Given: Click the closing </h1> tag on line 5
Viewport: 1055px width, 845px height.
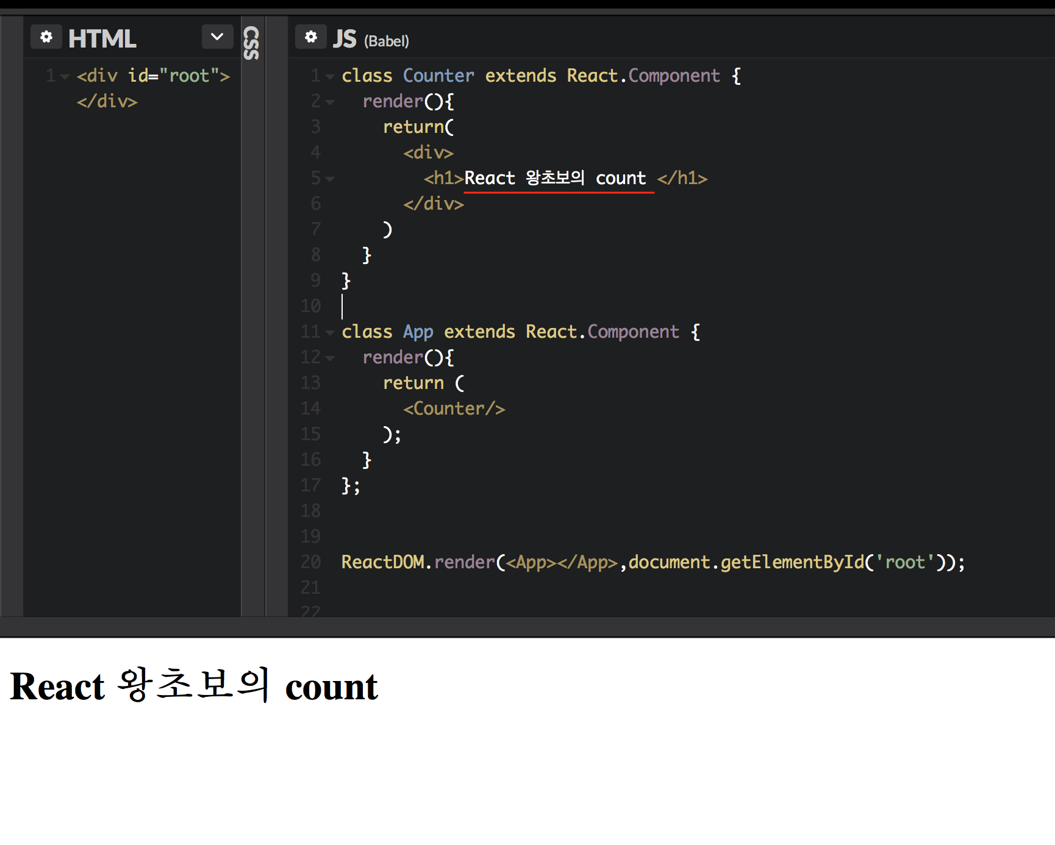Looking at the screenshot, I should pyautogui.click(x=682, y=178).
